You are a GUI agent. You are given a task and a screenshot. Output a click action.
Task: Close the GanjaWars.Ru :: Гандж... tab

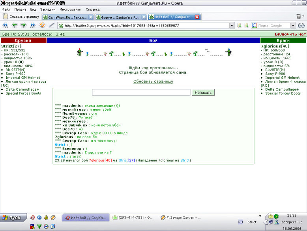tap(91, 17)
